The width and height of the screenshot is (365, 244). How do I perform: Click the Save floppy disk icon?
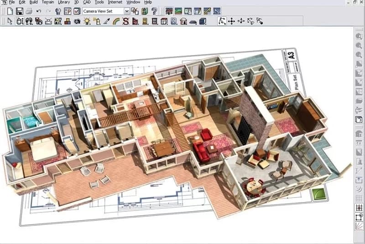(19, 11)
